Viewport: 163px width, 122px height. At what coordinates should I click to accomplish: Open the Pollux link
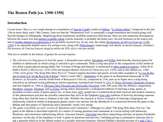click(112, 60)
